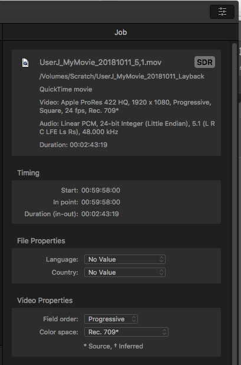Viewport: 241px width, 365px height.
Task: Click the In point timecode value
Action: [101, 202]
